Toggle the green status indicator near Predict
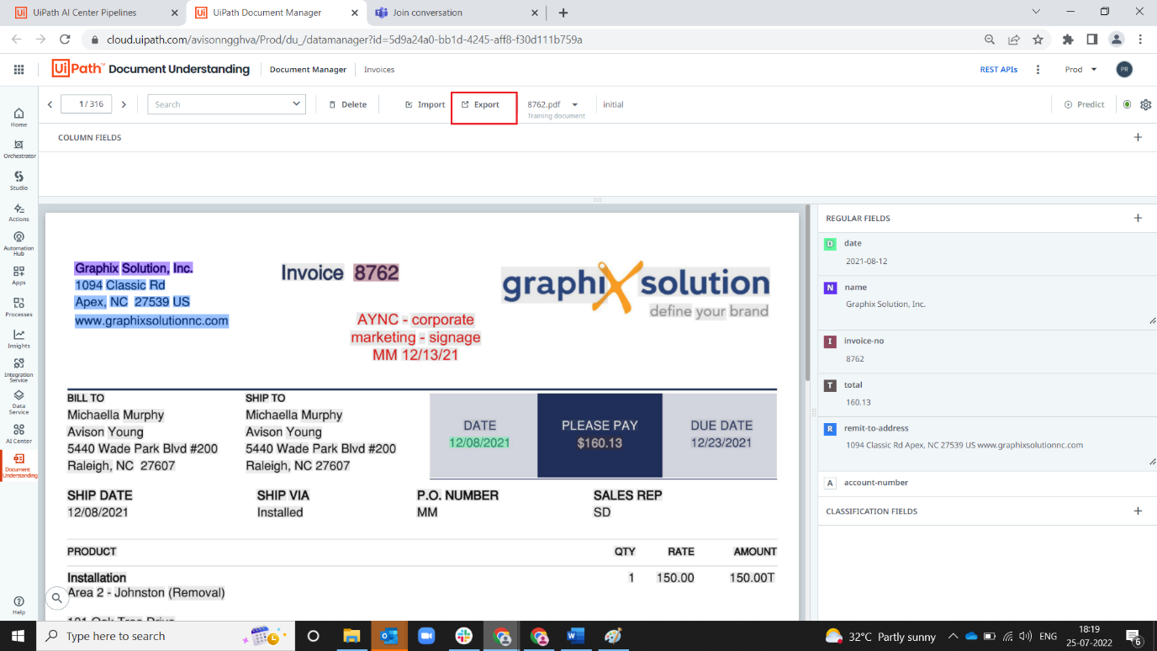 pos(1127,105)
